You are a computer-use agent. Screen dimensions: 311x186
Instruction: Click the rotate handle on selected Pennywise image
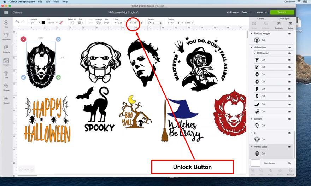(x=58, y=39)
